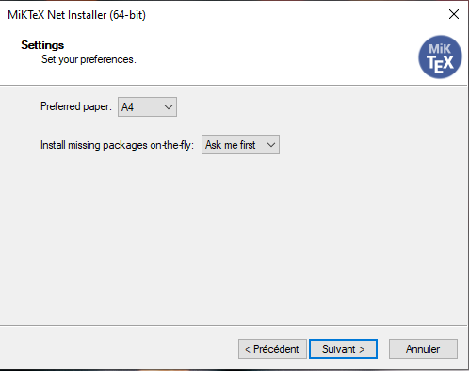Go back with the Précédent button
This screenshot has height=371, width=469.
[272, 348]
